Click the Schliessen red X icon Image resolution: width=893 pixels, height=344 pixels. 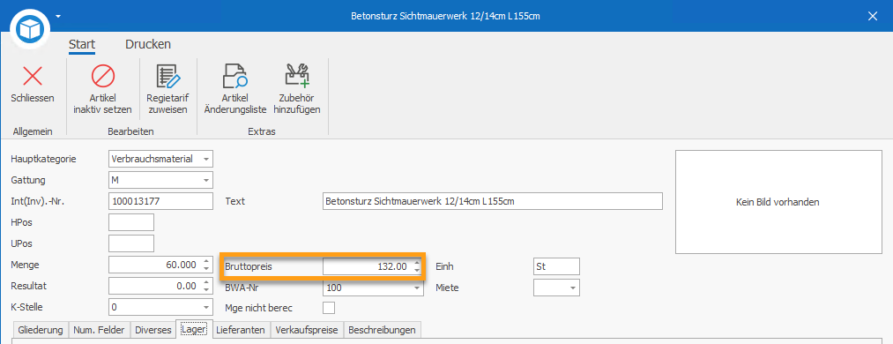(33, 77)
